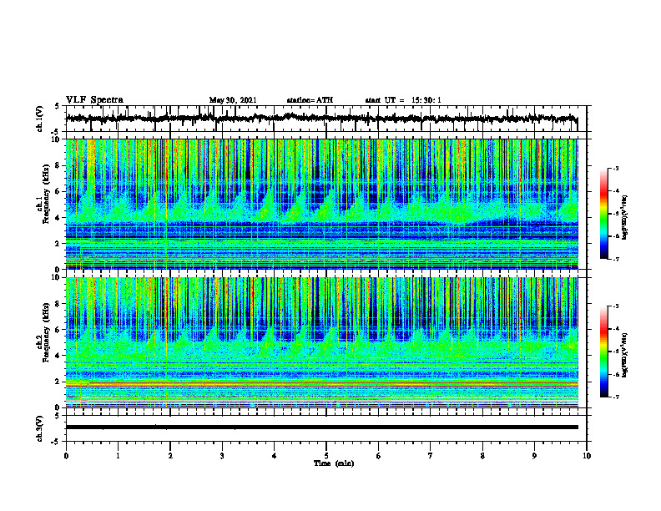Click the "VLF Spectra" plot title
This screenshot has height=511, width=661.
coord(94,100)
